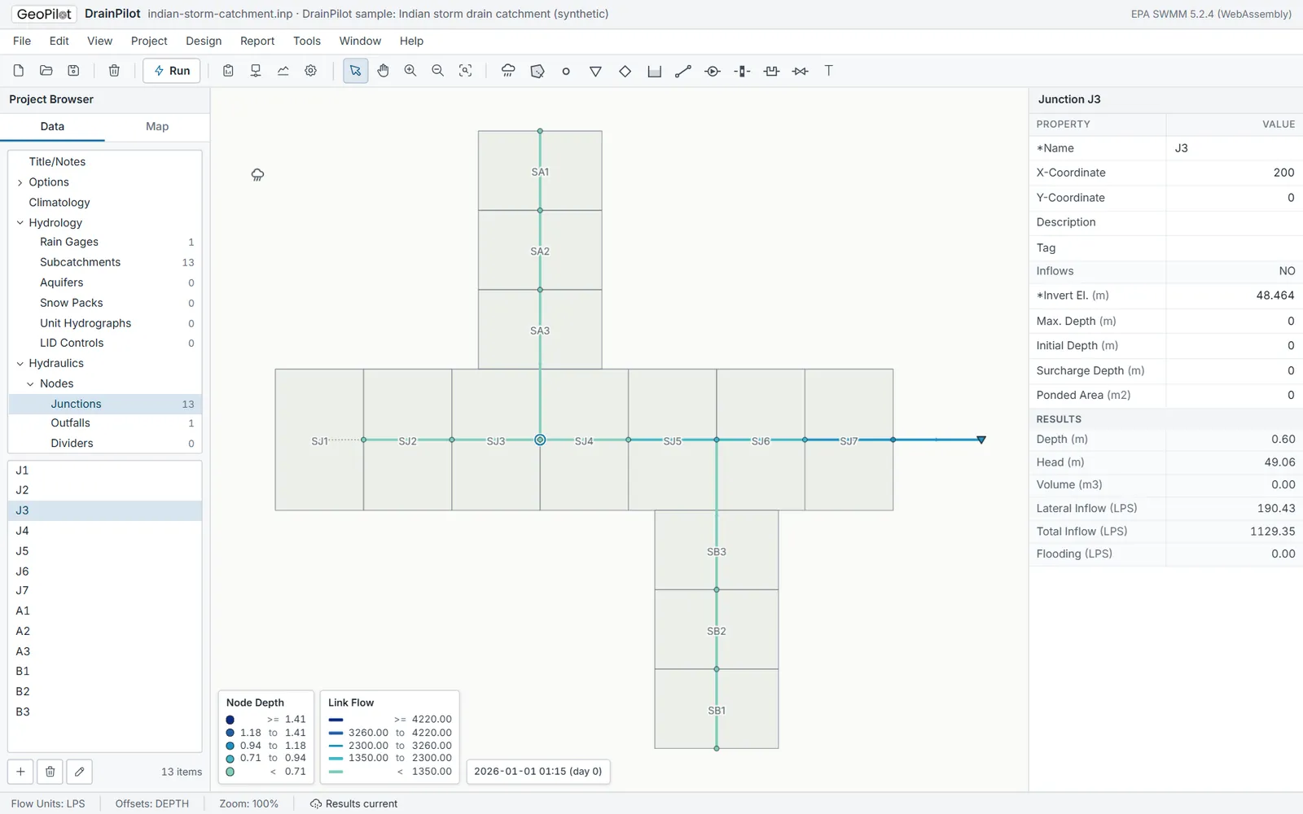This screenshot has height=814, width=1303.
Task: Switch to the Map tab
Action: pos(157,126)
